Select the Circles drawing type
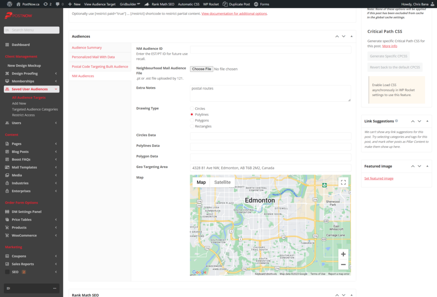The height and width of the screenshot is (297, 437). click(192, 109)
